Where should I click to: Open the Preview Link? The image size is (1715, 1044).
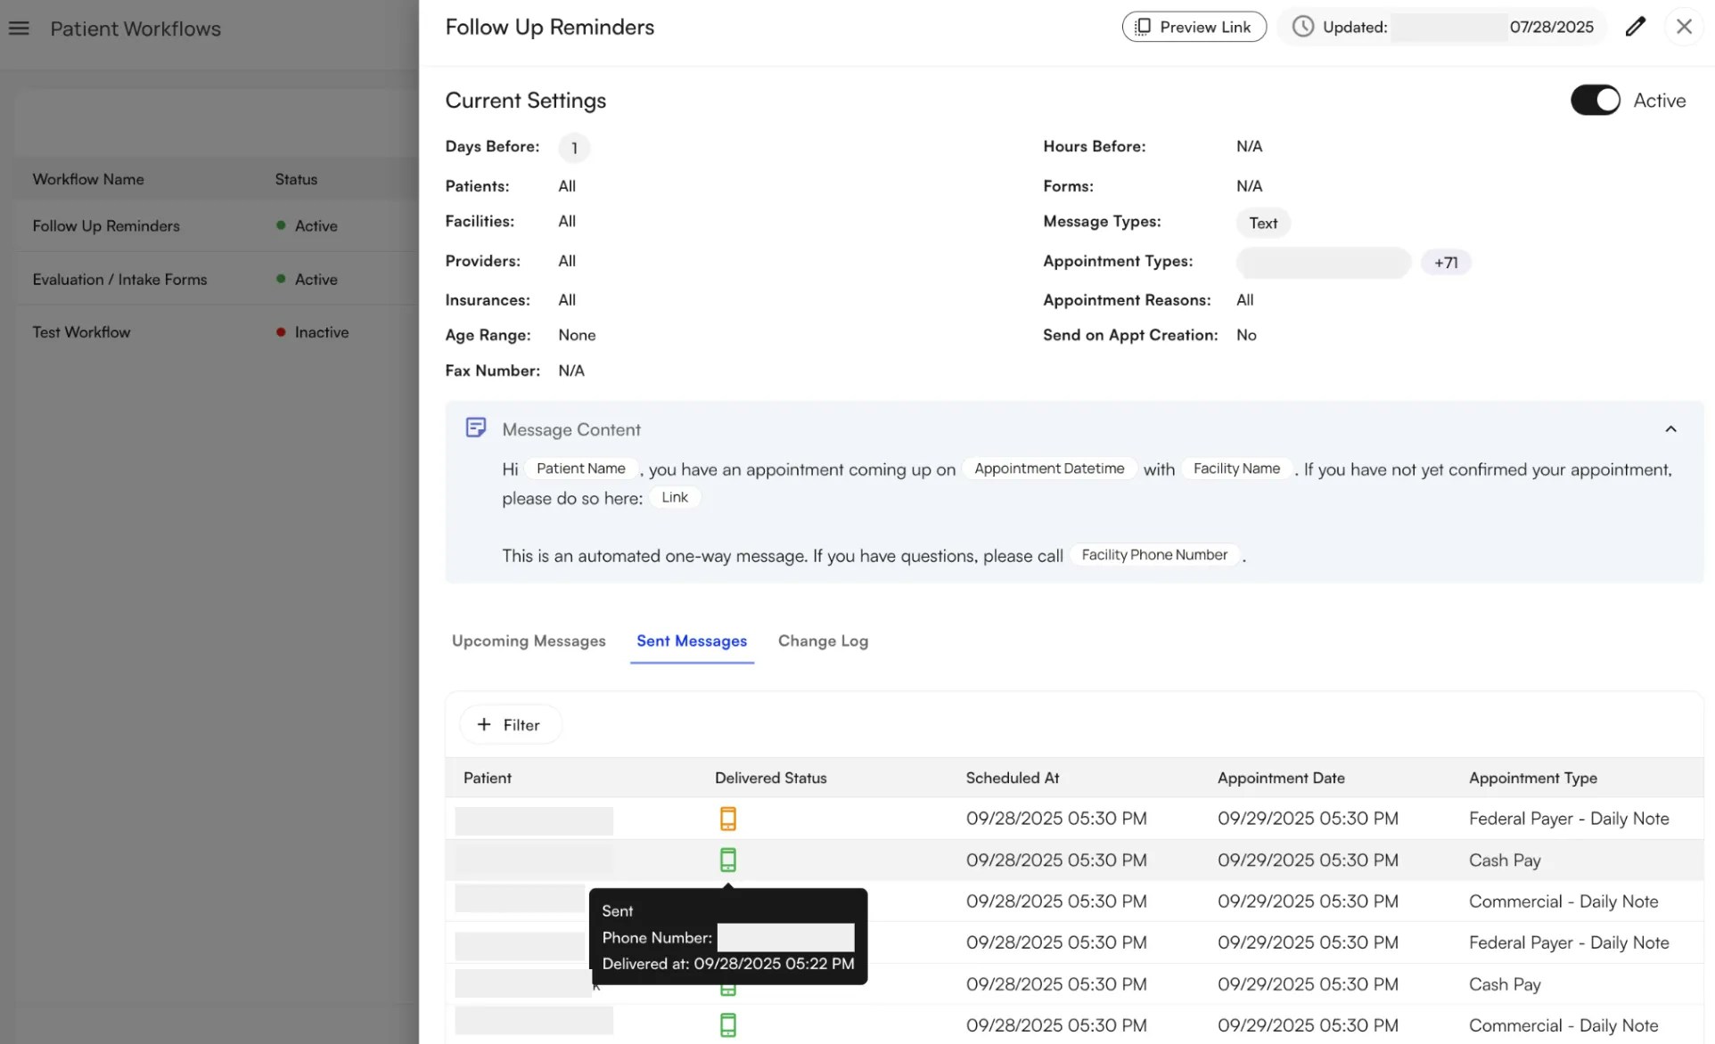[1194, 26]
